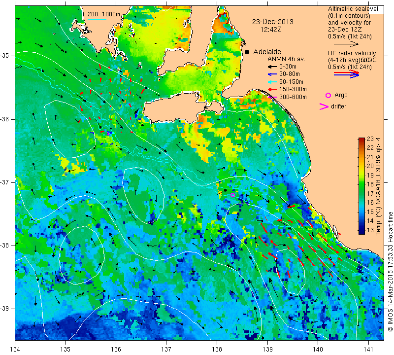Click the 'Adelaide' city label
Viewport: 394px width, 355px height.
[x=267, y=52]
